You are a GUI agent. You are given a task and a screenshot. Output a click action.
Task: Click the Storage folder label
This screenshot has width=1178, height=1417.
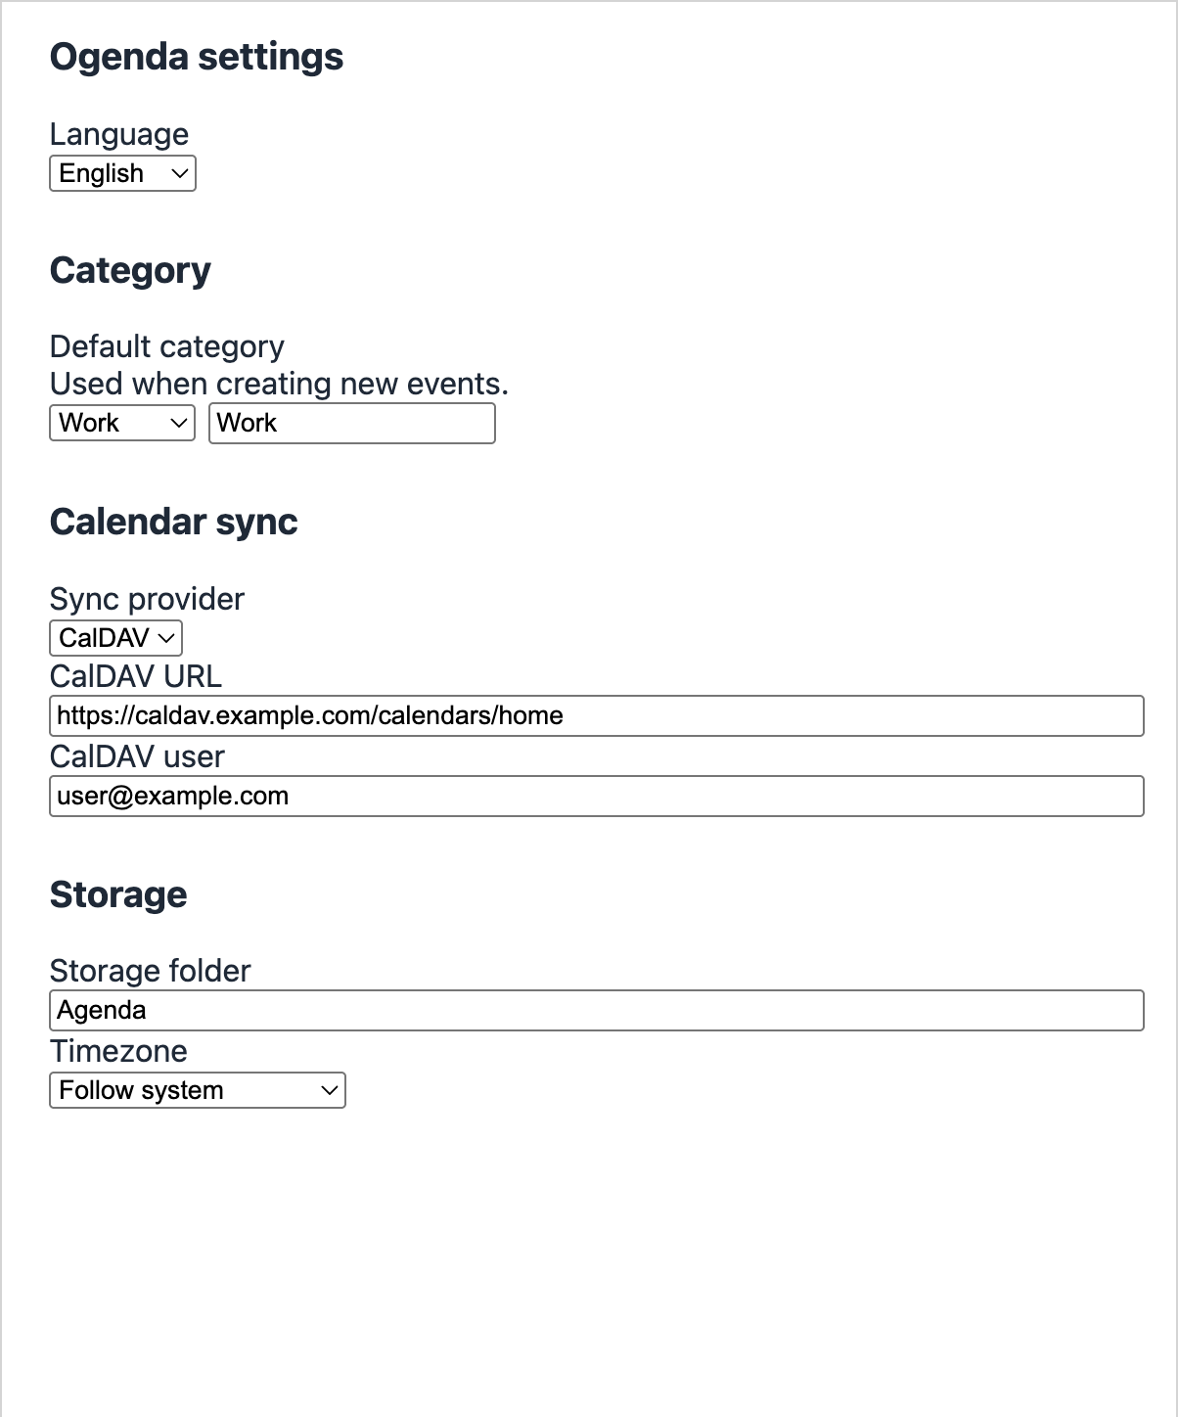pyautogui.click(x=151, y=971)
